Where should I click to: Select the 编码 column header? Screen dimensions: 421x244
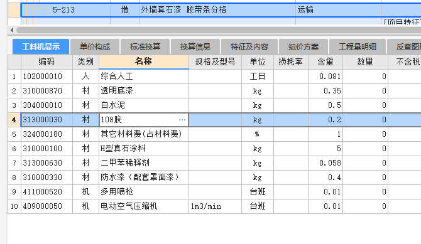(x=46, y=62)
